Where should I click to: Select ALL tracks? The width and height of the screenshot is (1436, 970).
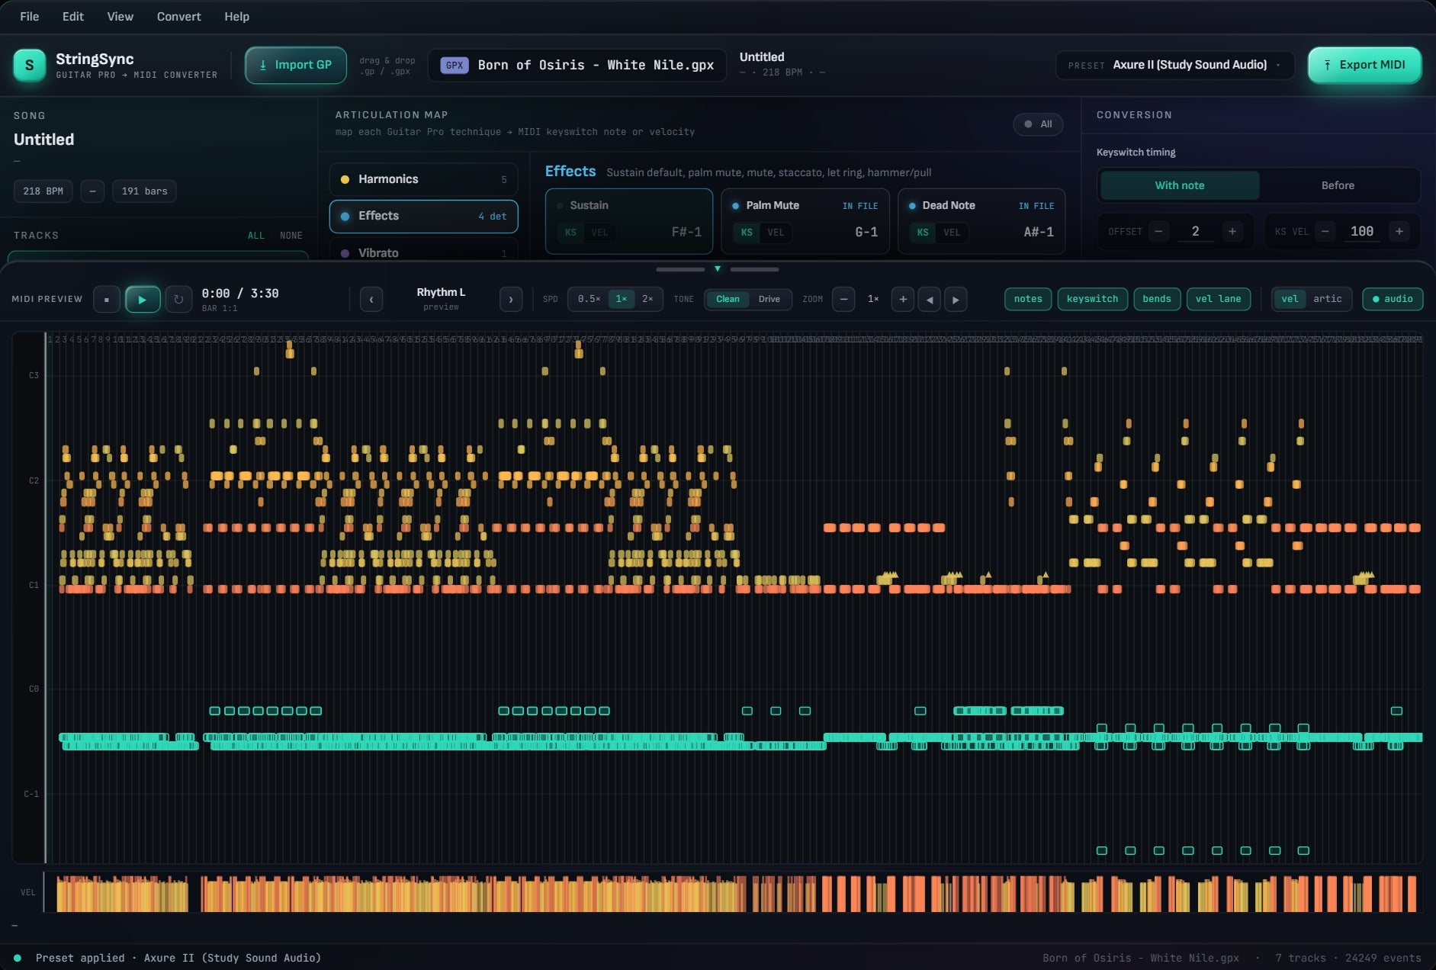pos(255,236)
